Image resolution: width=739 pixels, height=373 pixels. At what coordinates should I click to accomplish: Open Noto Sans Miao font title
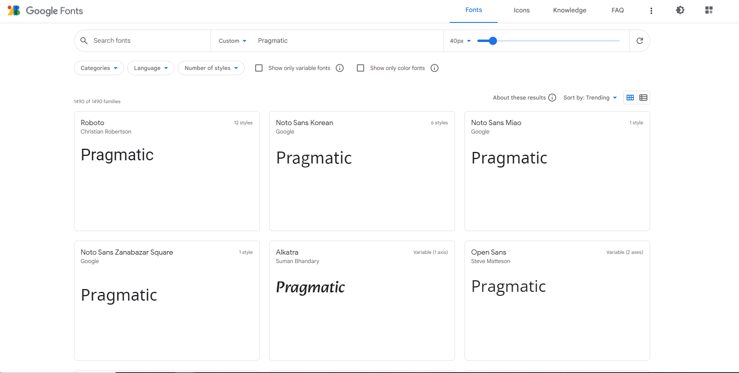pos(496,123)
